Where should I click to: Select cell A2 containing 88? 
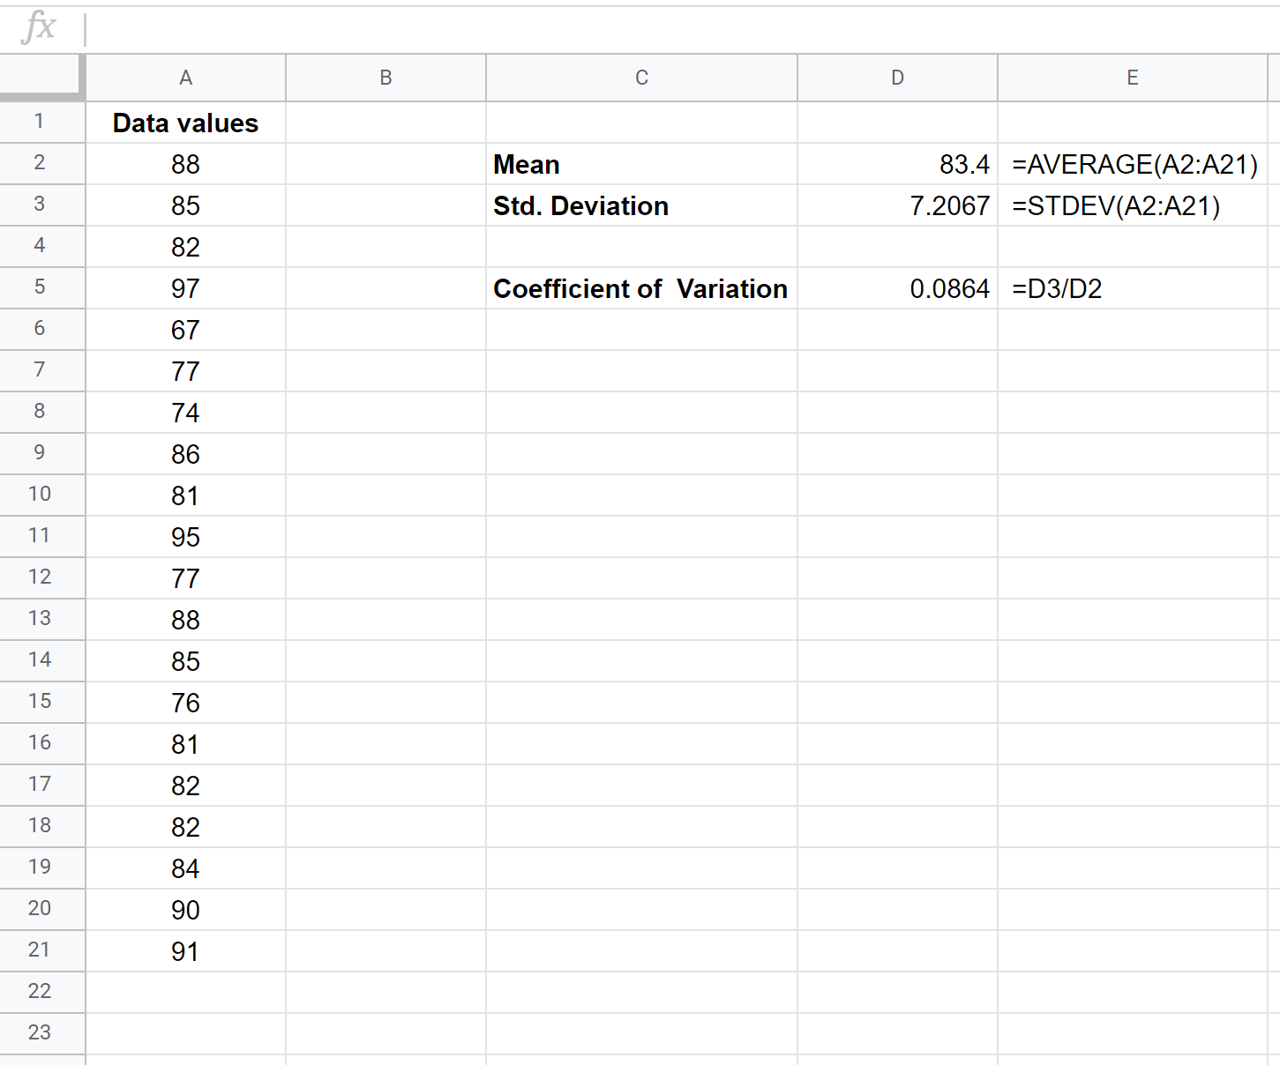[x=185, y=164]
